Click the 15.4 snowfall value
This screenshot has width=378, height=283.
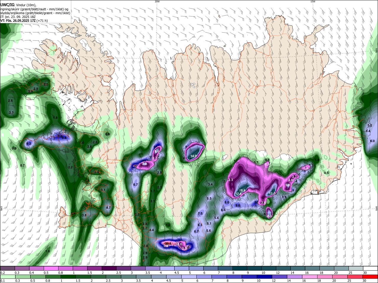[x=242, y=191]
